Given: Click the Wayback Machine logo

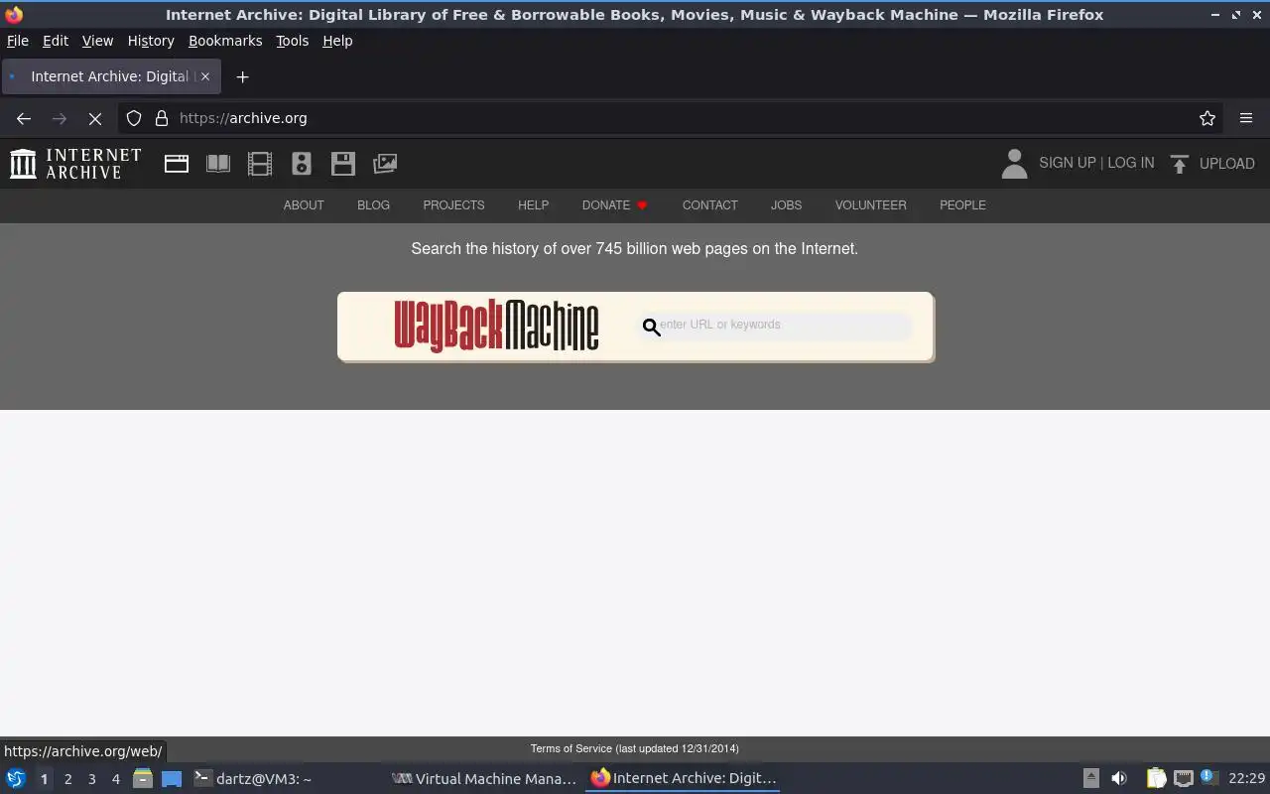Looking at the screenshot, I should tap(496, 326).
